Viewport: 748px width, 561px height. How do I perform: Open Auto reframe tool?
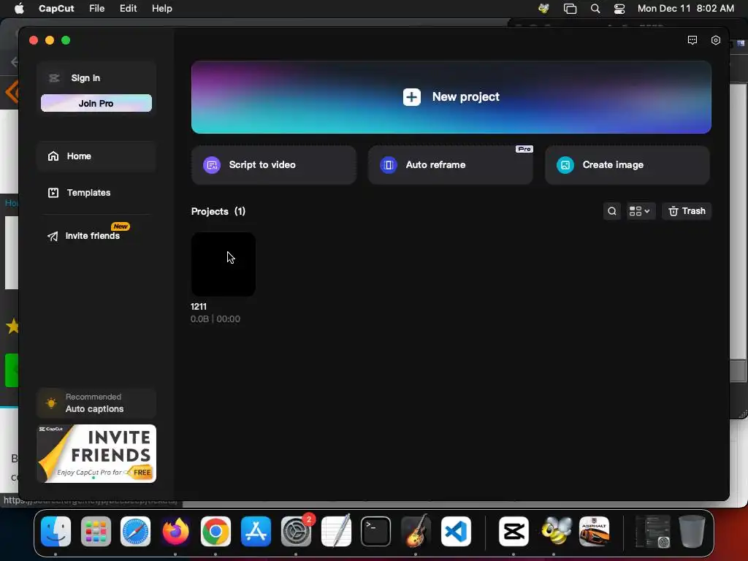pyautogui.click(x=450, y=164)
